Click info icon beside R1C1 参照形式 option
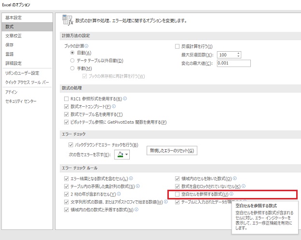 (125, 99)
